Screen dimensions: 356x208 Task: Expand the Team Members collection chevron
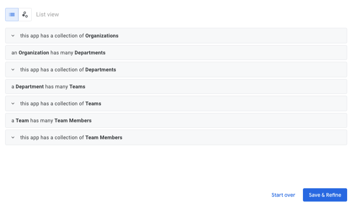(x=13, y=138)
